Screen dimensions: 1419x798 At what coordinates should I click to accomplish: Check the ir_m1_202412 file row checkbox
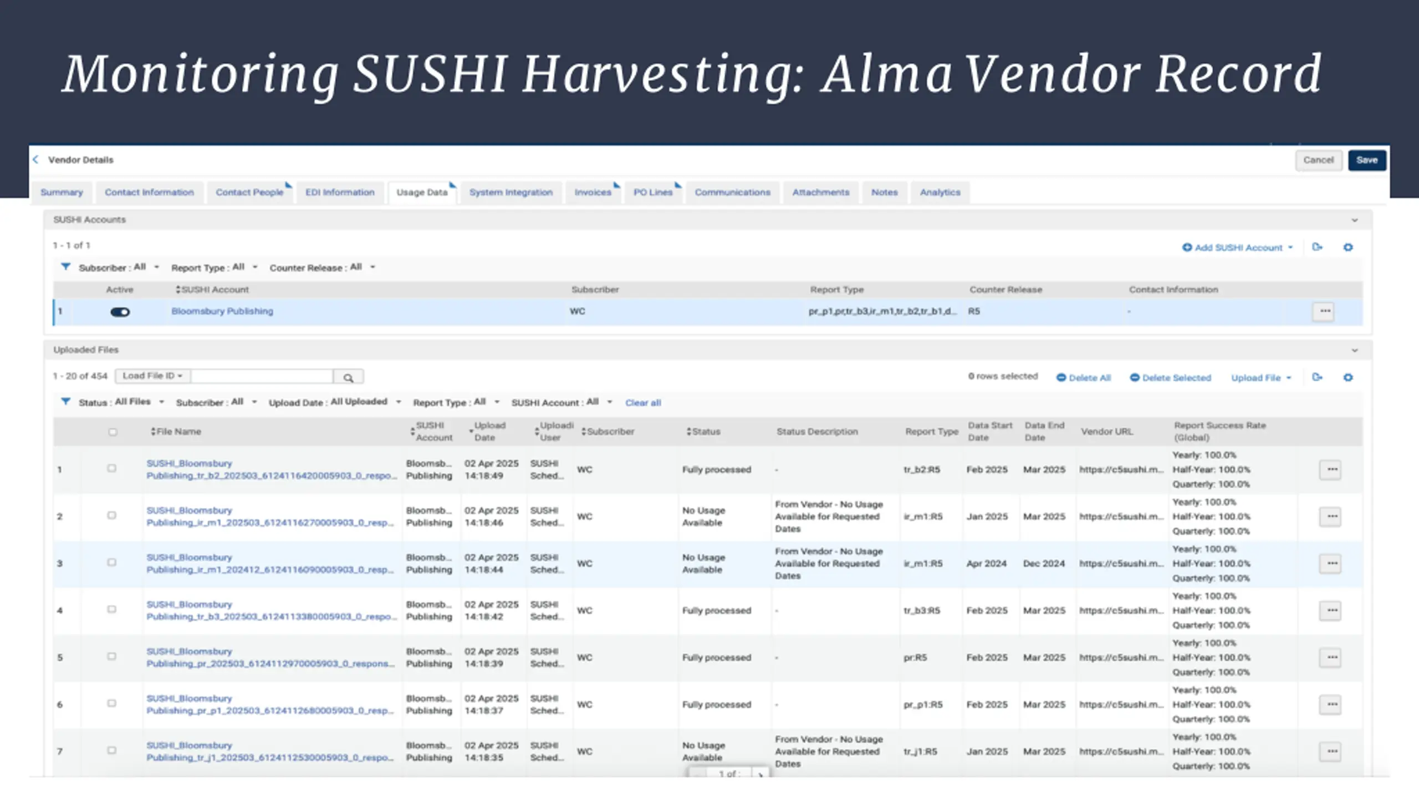[111, 562]
